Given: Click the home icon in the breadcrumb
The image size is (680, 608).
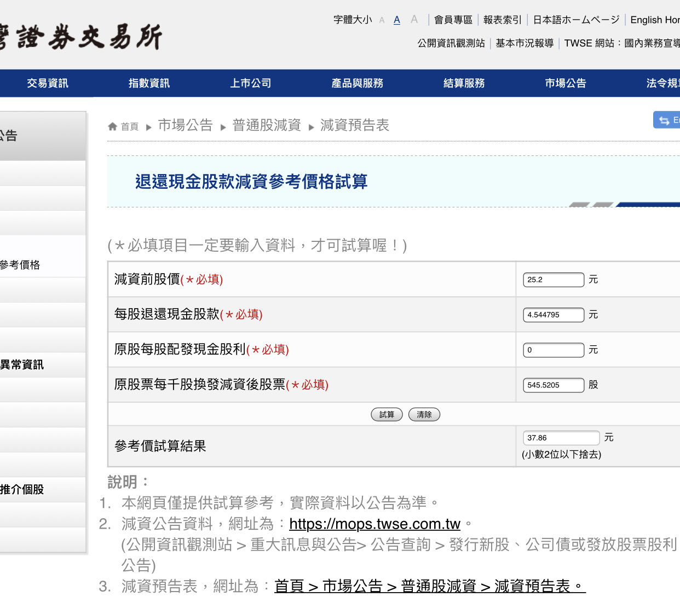Looking at the screenshot, I should click(x=113, y=126).
